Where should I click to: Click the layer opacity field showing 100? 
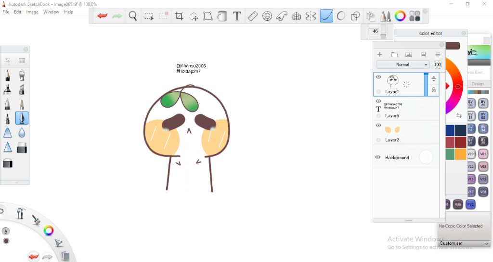437,64
